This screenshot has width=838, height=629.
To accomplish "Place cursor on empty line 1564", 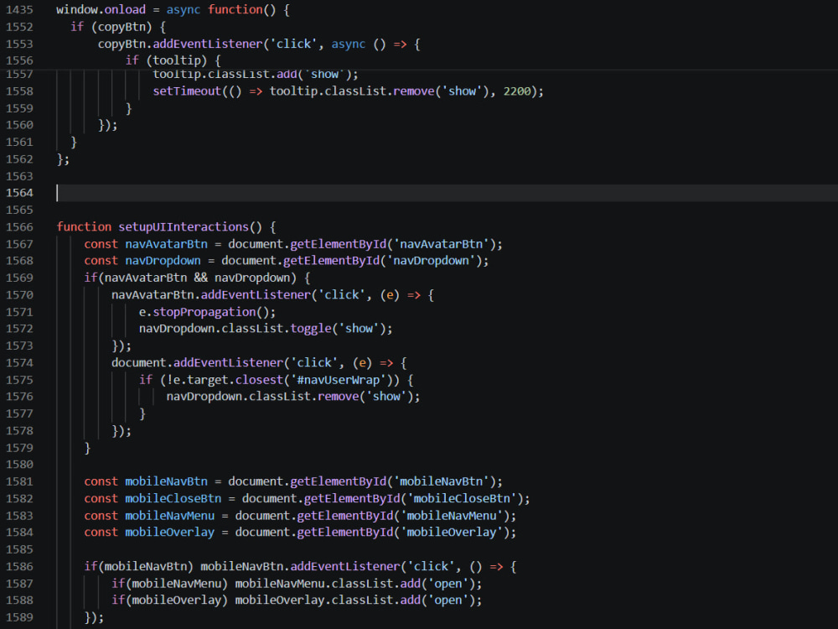I will [x=447, y=193].
